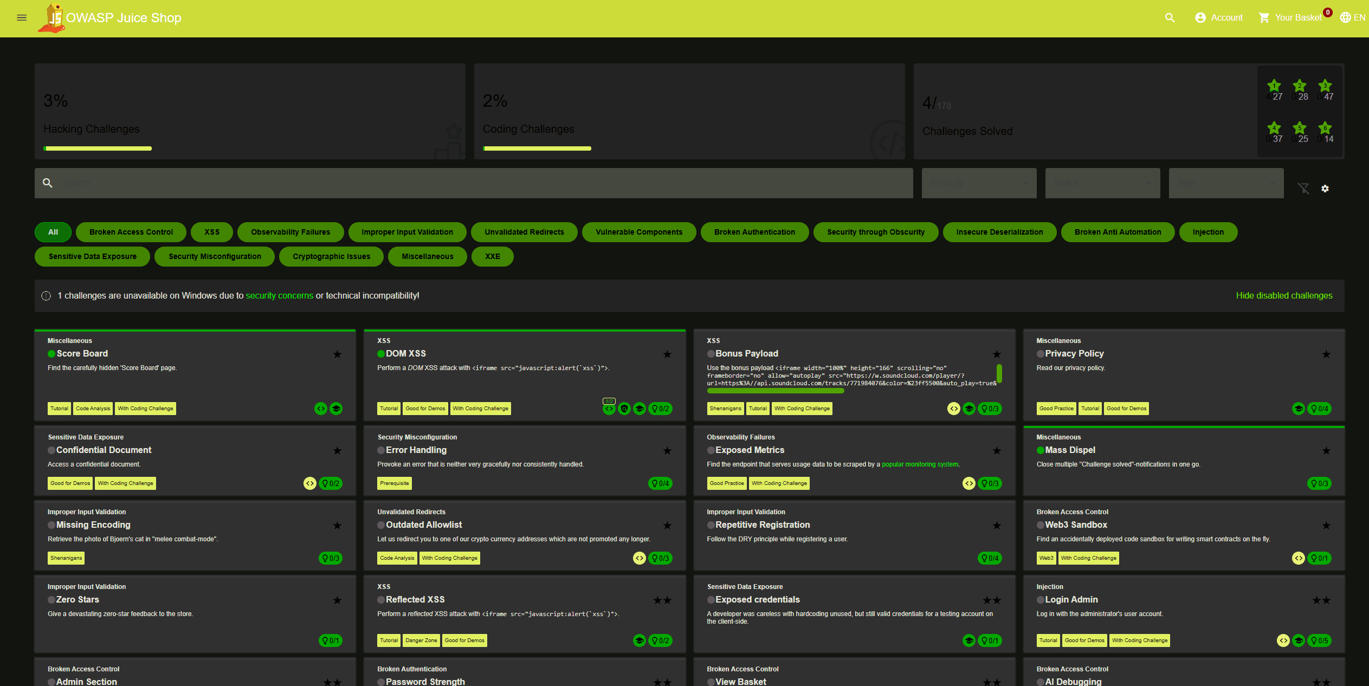Open DOM XSS mitigation shield icon
The height and width of the screenshot is (686, 1369).
click(624, 409)
